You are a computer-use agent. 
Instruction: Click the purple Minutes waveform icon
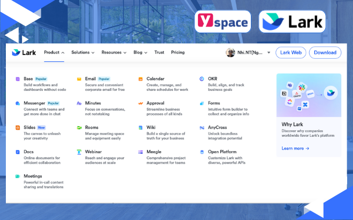79,103
